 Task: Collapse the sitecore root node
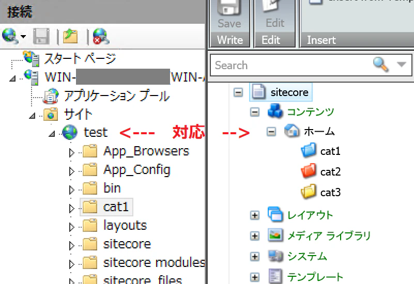pos(238,92)
